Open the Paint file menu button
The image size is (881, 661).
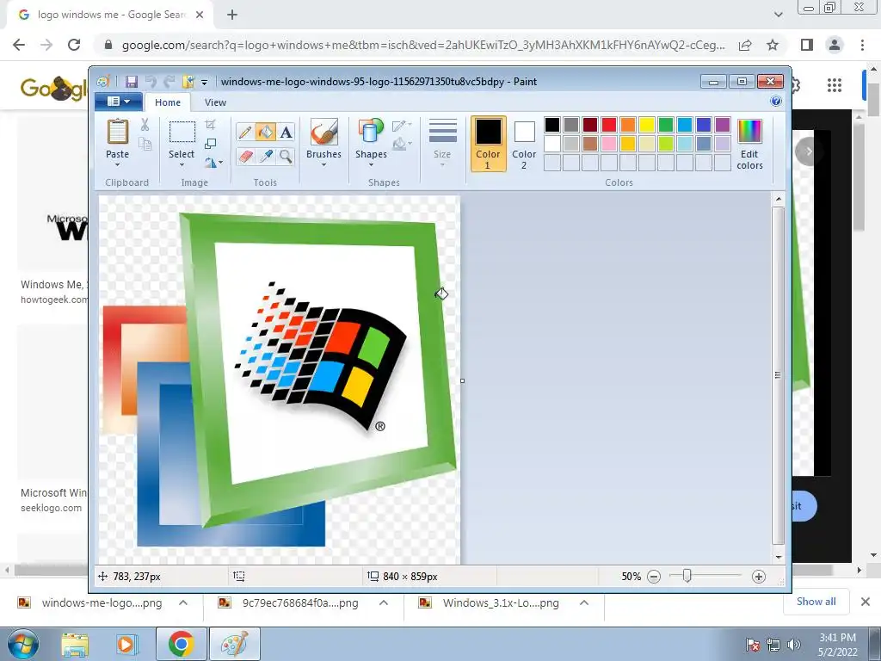(119, 102)
